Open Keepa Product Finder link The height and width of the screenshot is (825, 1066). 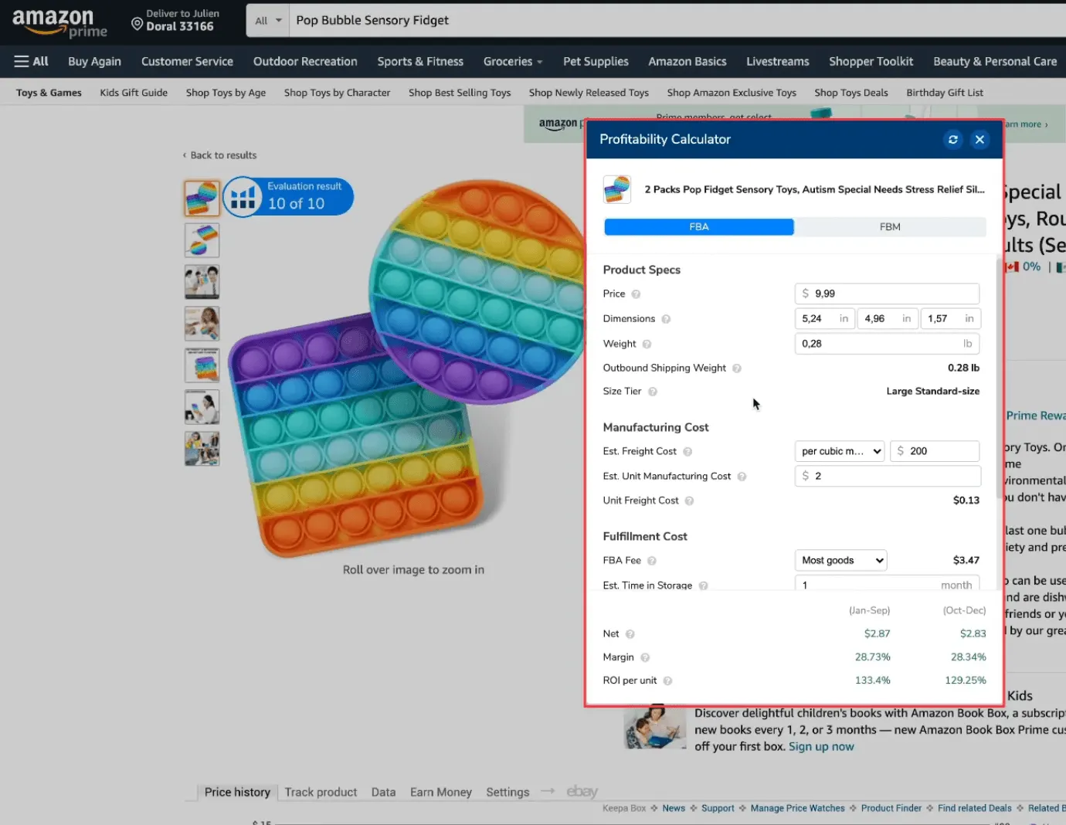click(x=891, y=809)
